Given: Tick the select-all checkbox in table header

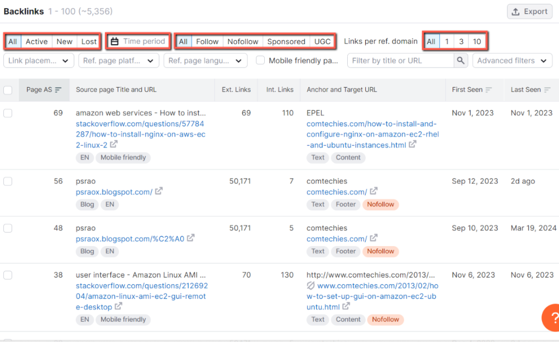Looking at the screenshot, I should click(x=8, y=90).
